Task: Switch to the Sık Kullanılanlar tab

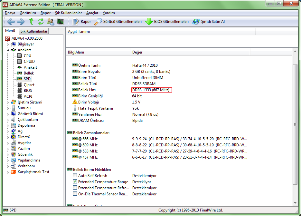Action: click(34, 31)
